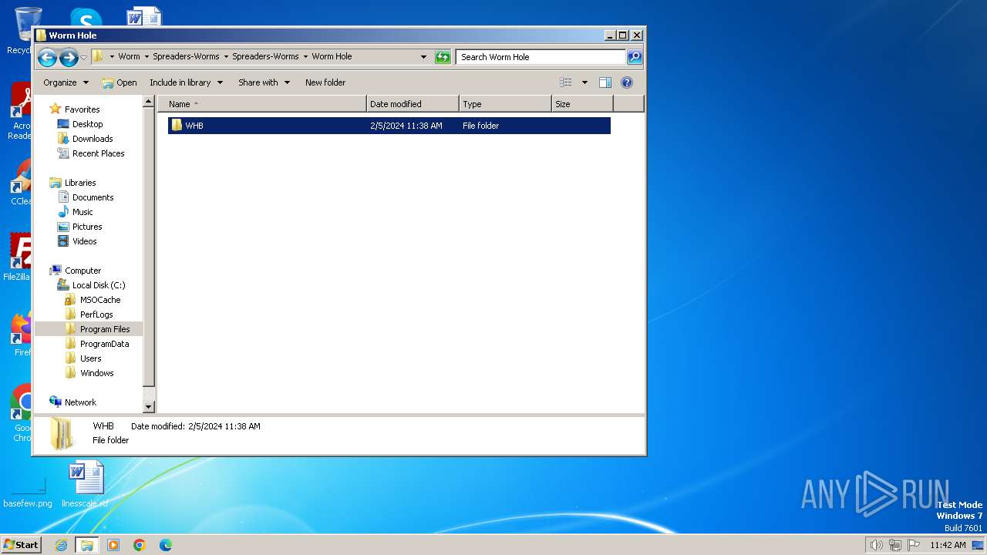
Task: Open Downloads in Favorites
Action: 93,139
